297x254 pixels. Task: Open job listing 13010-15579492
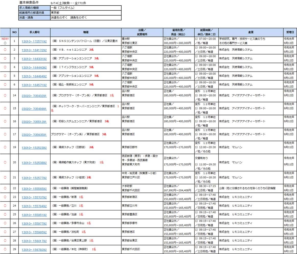(x=34, y=206)
